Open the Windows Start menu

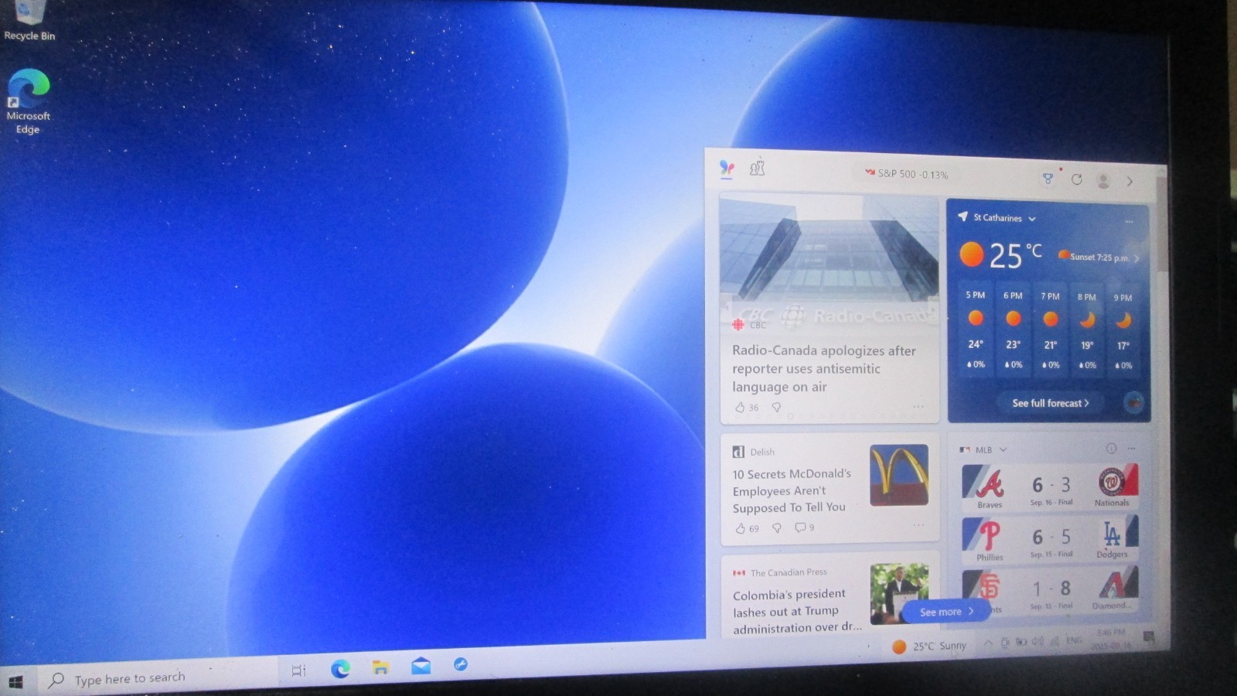(15, 682)
